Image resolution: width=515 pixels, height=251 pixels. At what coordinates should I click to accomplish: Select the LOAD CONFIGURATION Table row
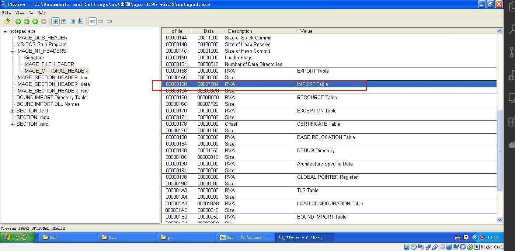pos(329,203)
